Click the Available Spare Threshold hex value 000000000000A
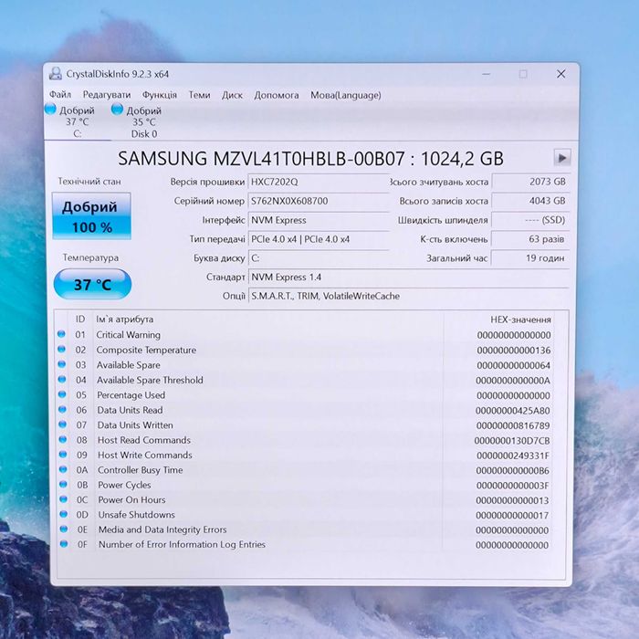Screen dimensions: 639x639 (x=513, y=381)
